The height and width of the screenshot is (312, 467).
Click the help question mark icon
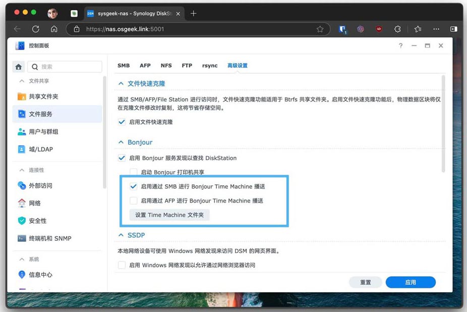tap(401, 45)
